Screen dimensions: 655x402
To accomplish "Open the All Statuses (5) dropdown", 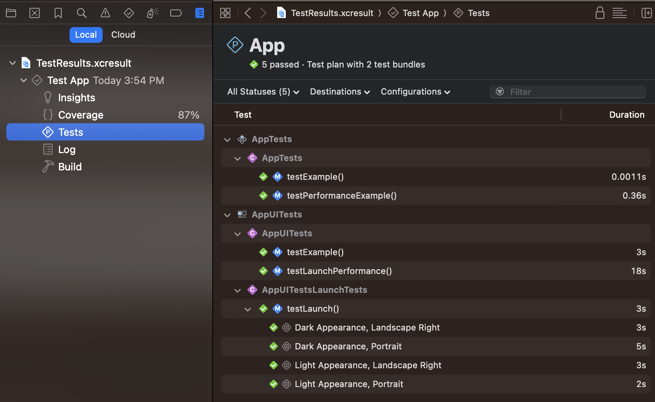I will (x=263, y=91).
